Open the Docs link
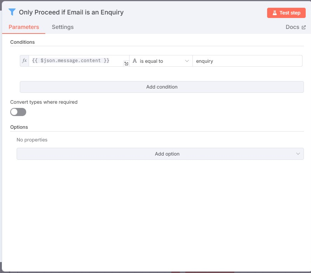This screenshot has height=273, width=311. coord(292,27)
